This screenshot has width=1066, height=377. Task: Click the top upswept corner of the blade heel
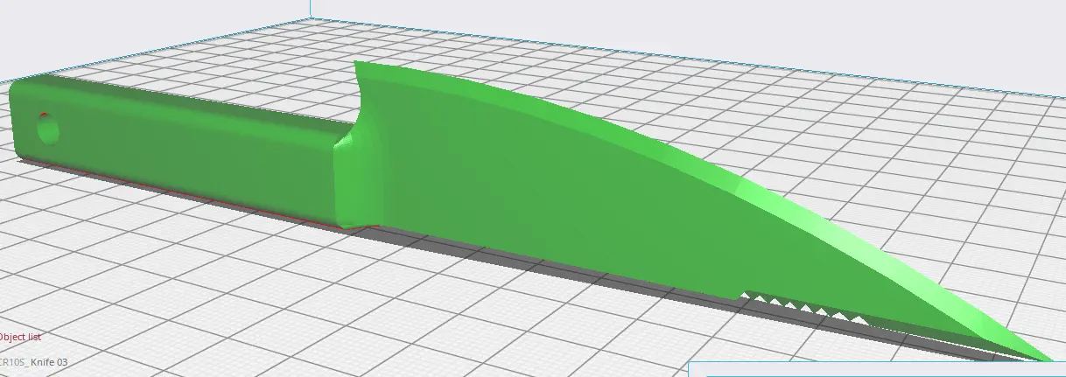(358, 66)
